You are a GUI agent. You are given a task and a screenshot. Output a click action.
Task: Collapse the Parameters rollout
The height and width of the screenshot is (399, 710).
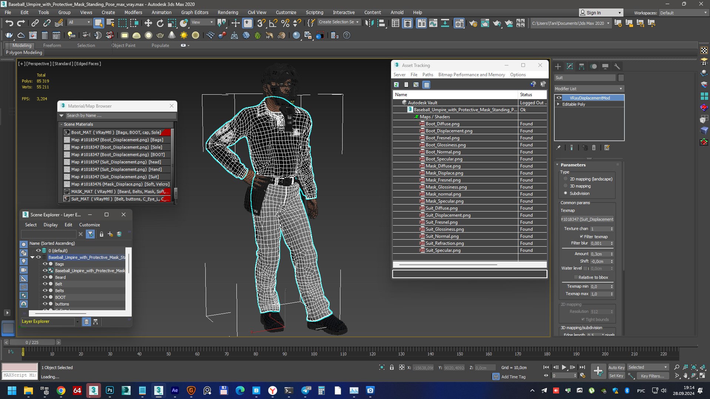pos(558,165)
